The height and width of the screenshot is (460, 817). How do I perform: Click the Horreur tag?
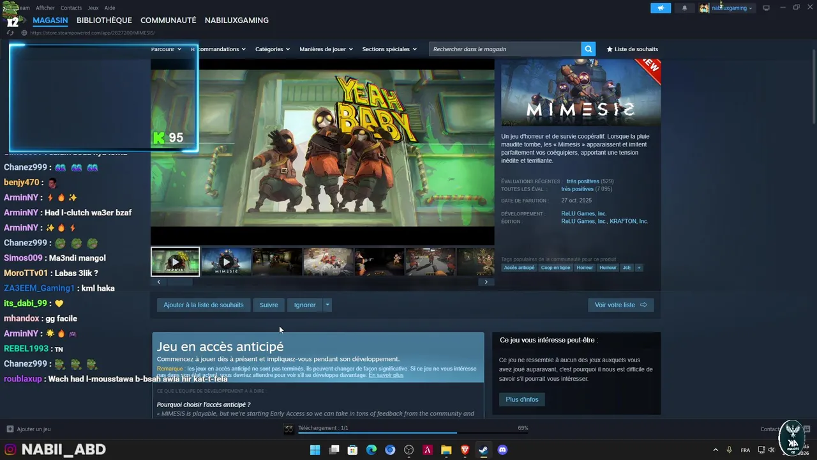[585, 268]
